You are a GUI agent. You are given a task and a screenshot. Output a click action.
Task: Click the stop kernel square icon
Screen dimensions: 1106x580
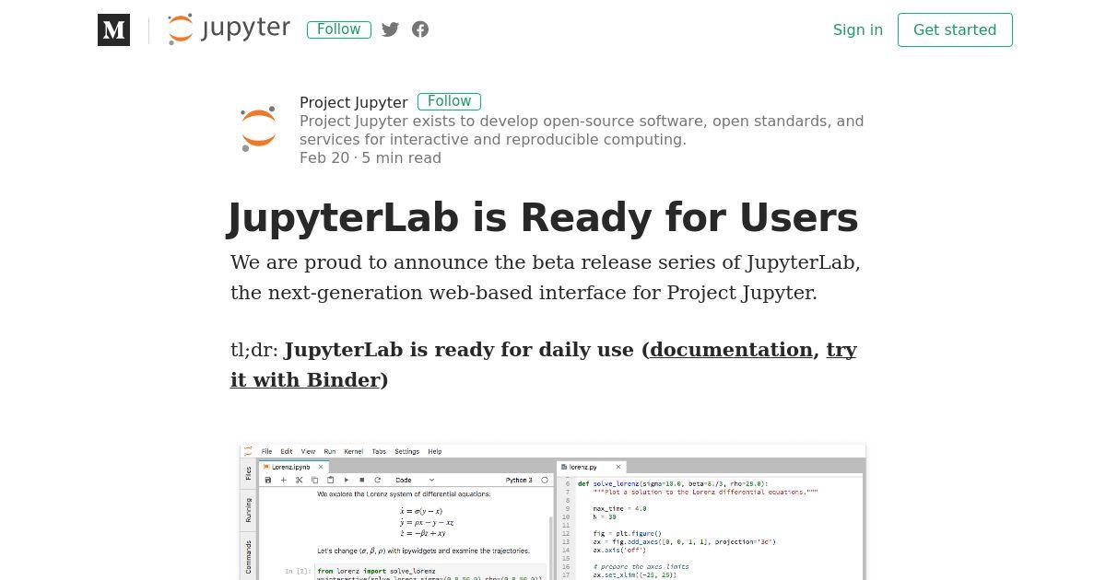[362, 480]
